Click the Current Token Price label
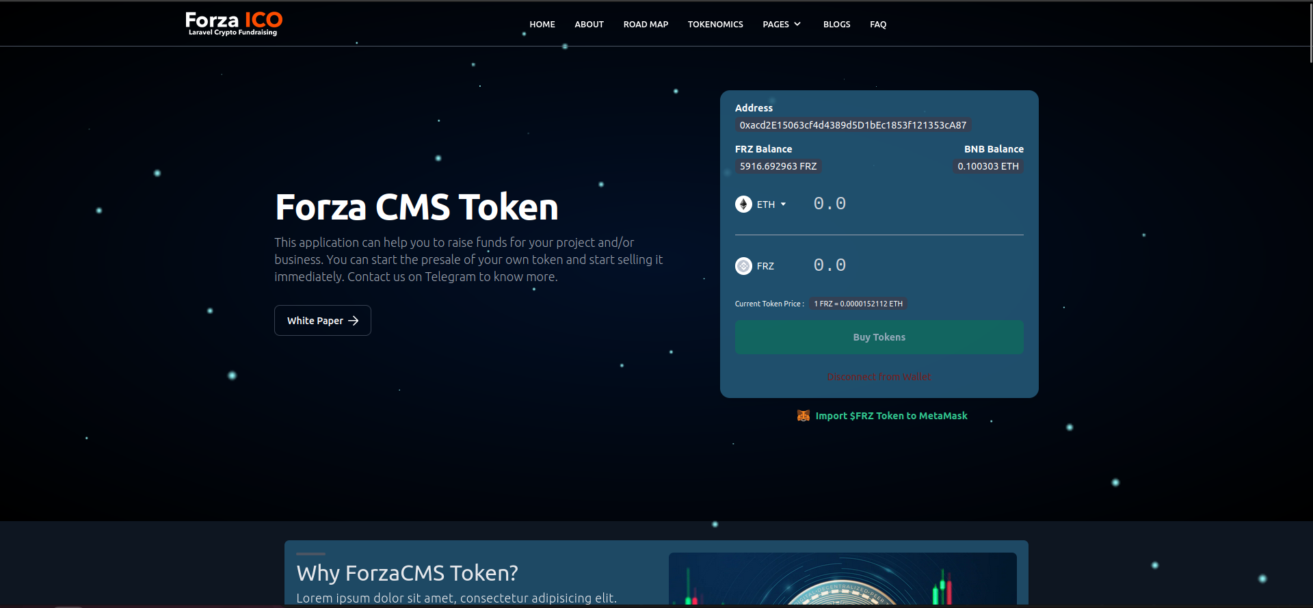This screenshot has width=1313, height=608. click(769, 304)
